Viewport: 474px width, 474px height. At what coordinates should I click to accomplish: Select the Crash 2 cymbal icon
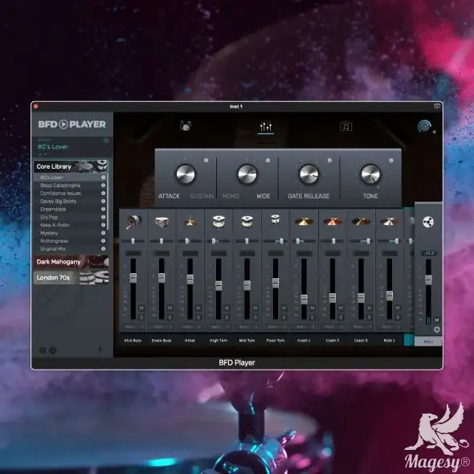(x=333, y=222)
